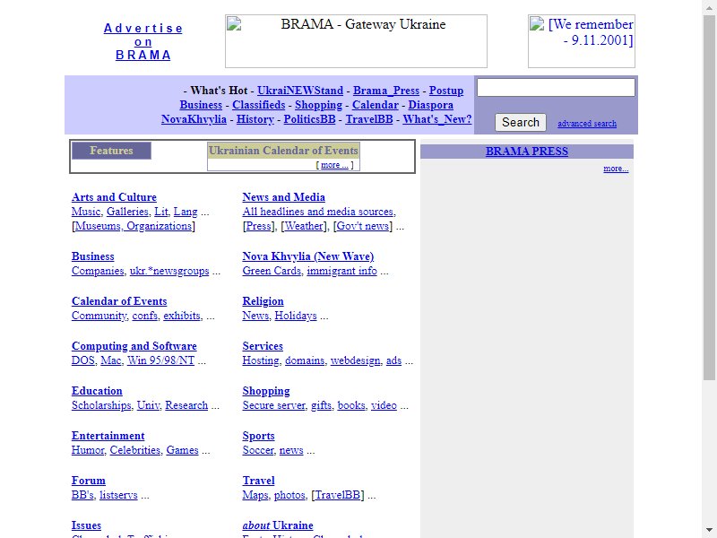This screenshot has height=538, width=717.
Task: Open the immigrant info link
Action: point(342,271)
